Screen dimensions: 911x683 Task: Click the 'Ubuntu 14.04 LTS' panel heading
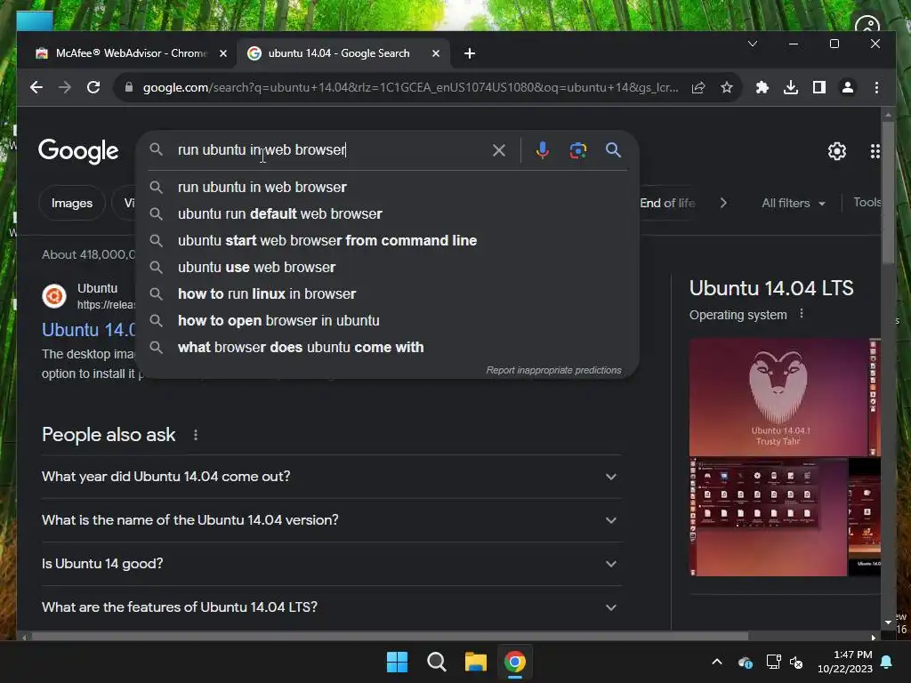pyautogui.click(x=771, y=288)
